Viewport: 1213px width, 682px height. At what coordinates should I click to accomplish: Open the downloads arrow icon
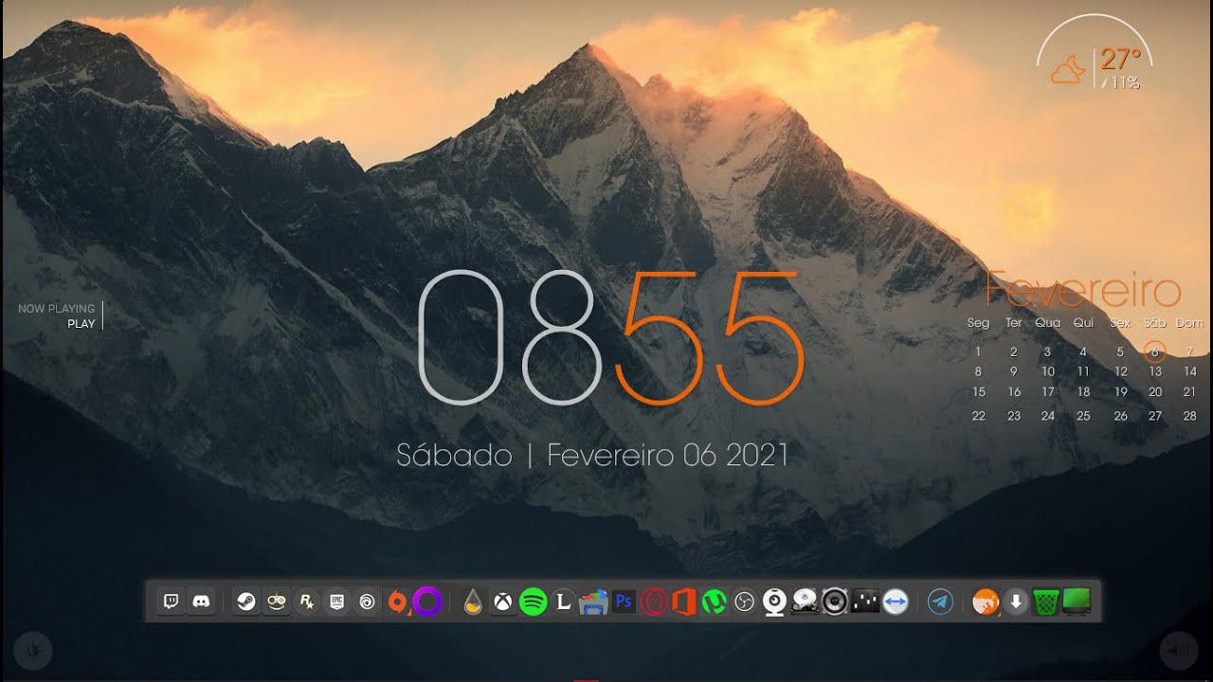(1016, 601)
